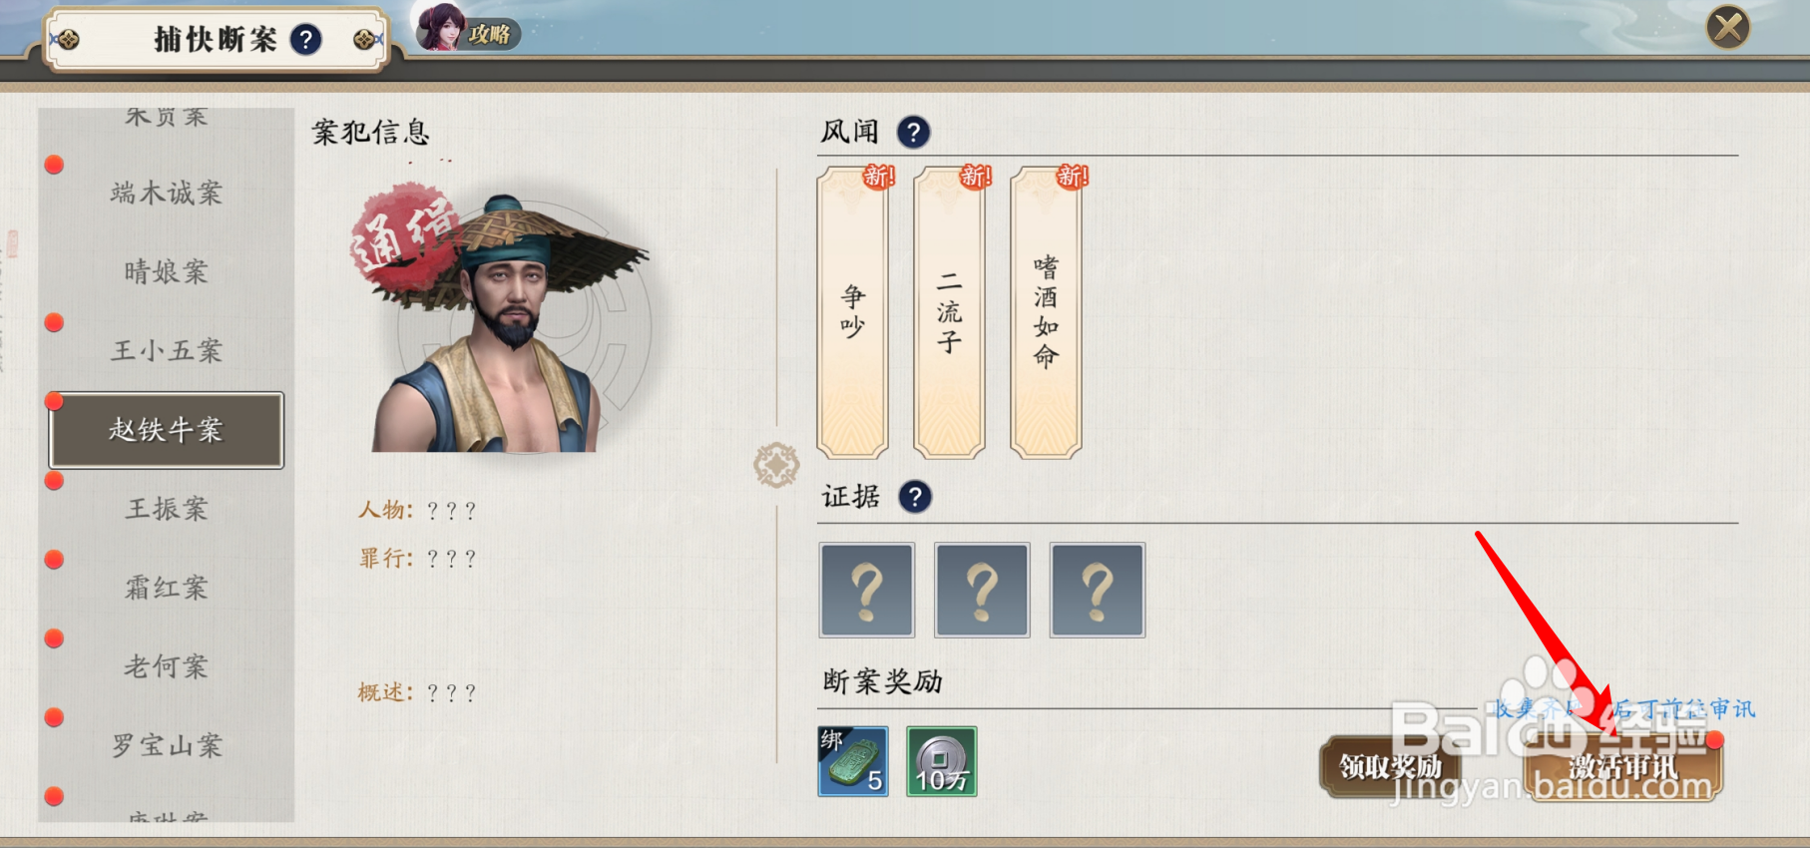
Task: Select the first unknown evidence slot
Action: pos(867,590)
